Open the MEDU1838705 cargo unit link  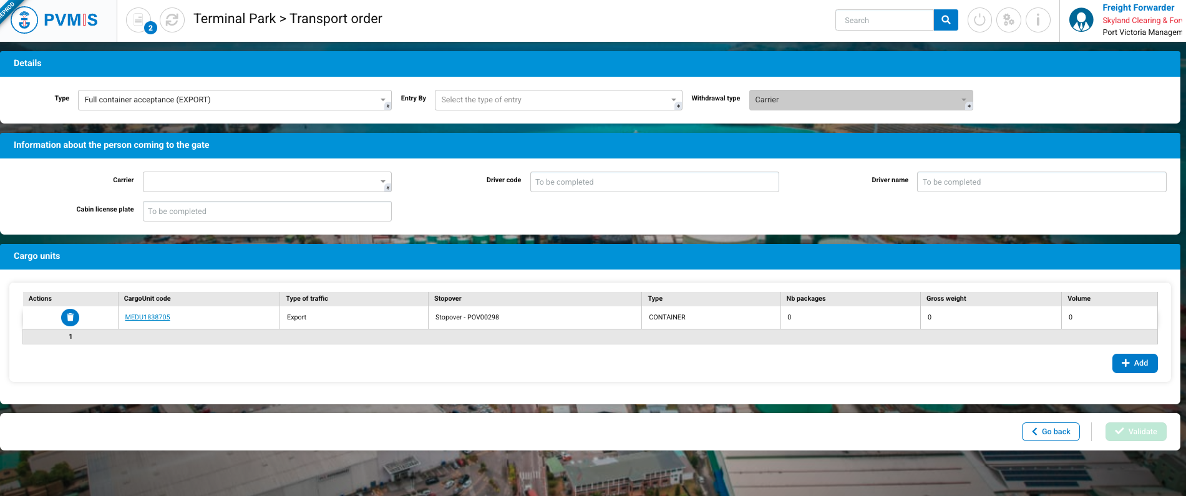coord(147,318)
